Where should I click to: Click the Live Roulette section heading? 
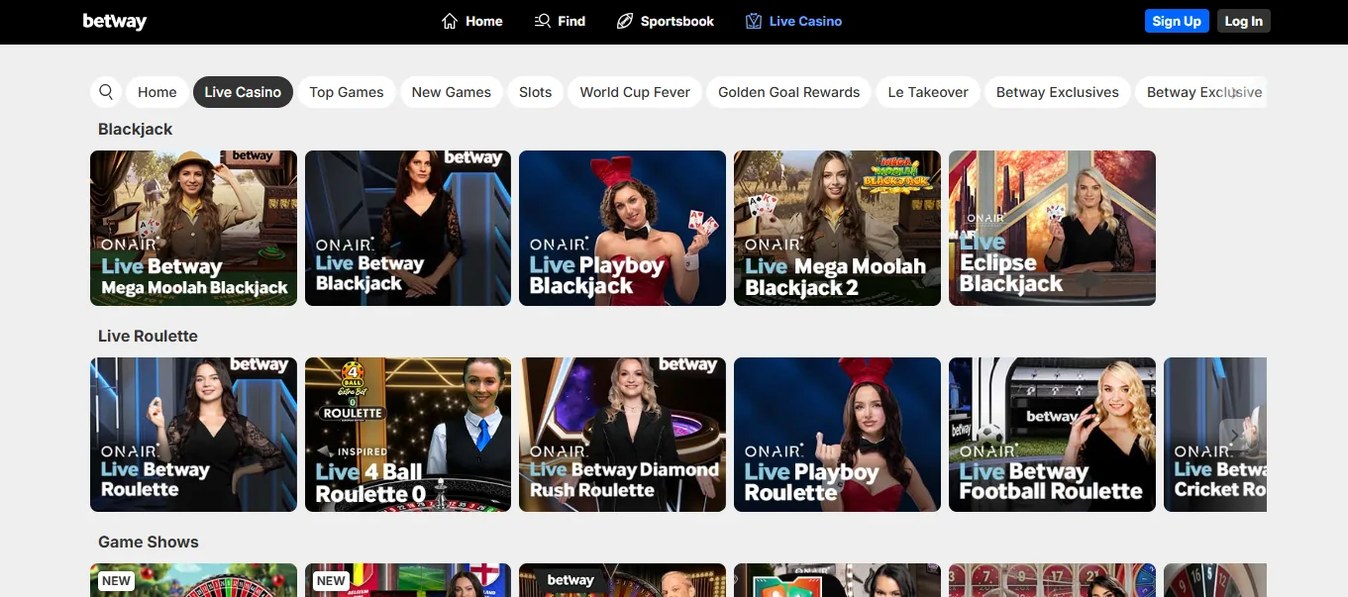point(148,336)
